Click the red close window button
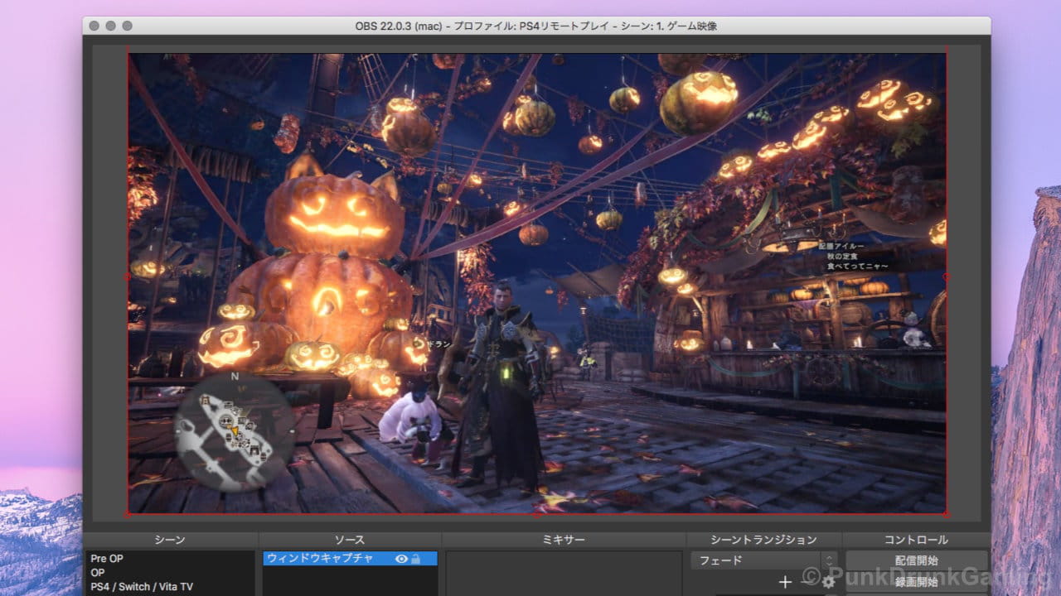The image size is (1061, 596). (95, 26)
